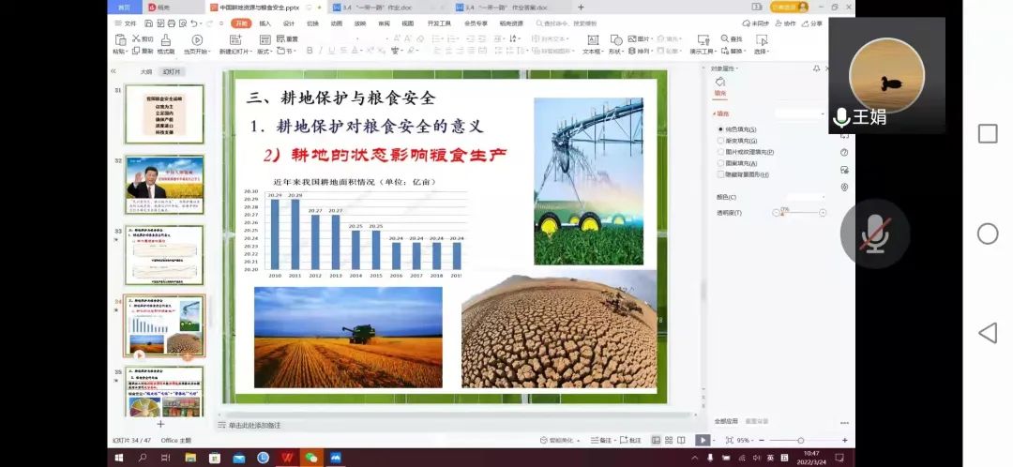Click the Transparency (透明度) slider track
The image size is (1013, 467).
tap(799, 213)
